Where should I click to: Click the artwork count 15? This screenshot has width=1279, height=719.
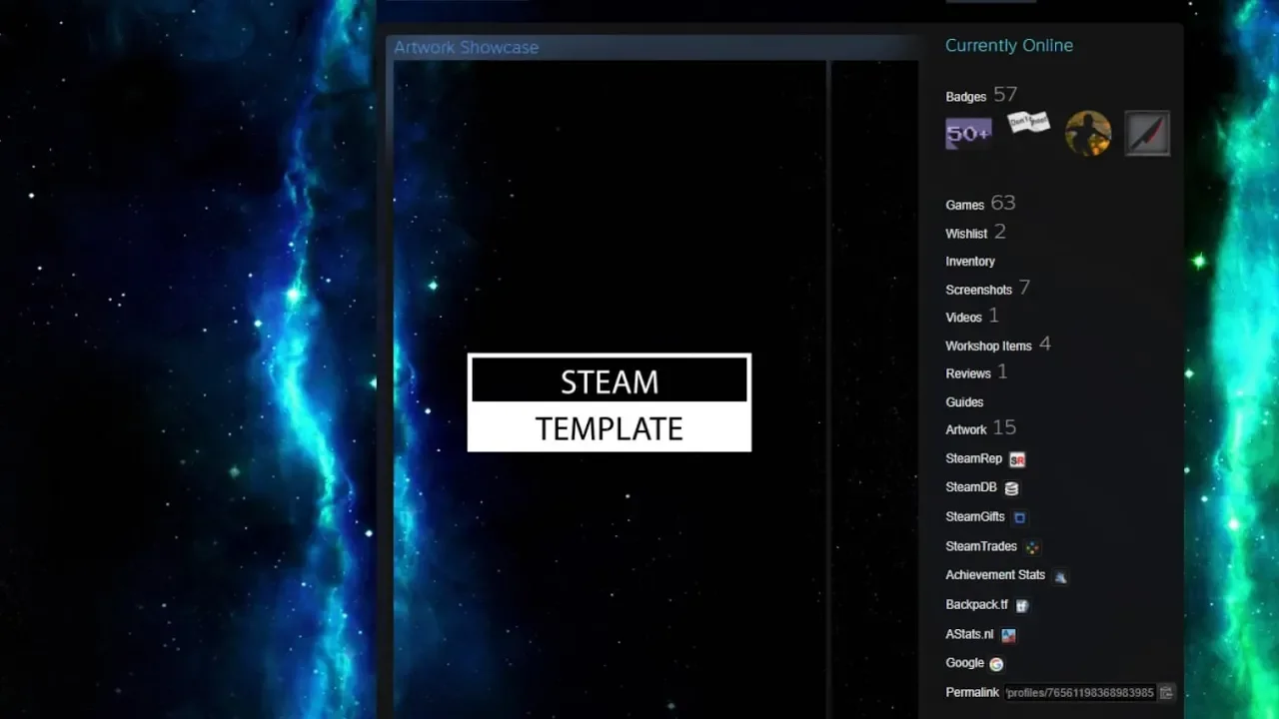point(1004,427)
